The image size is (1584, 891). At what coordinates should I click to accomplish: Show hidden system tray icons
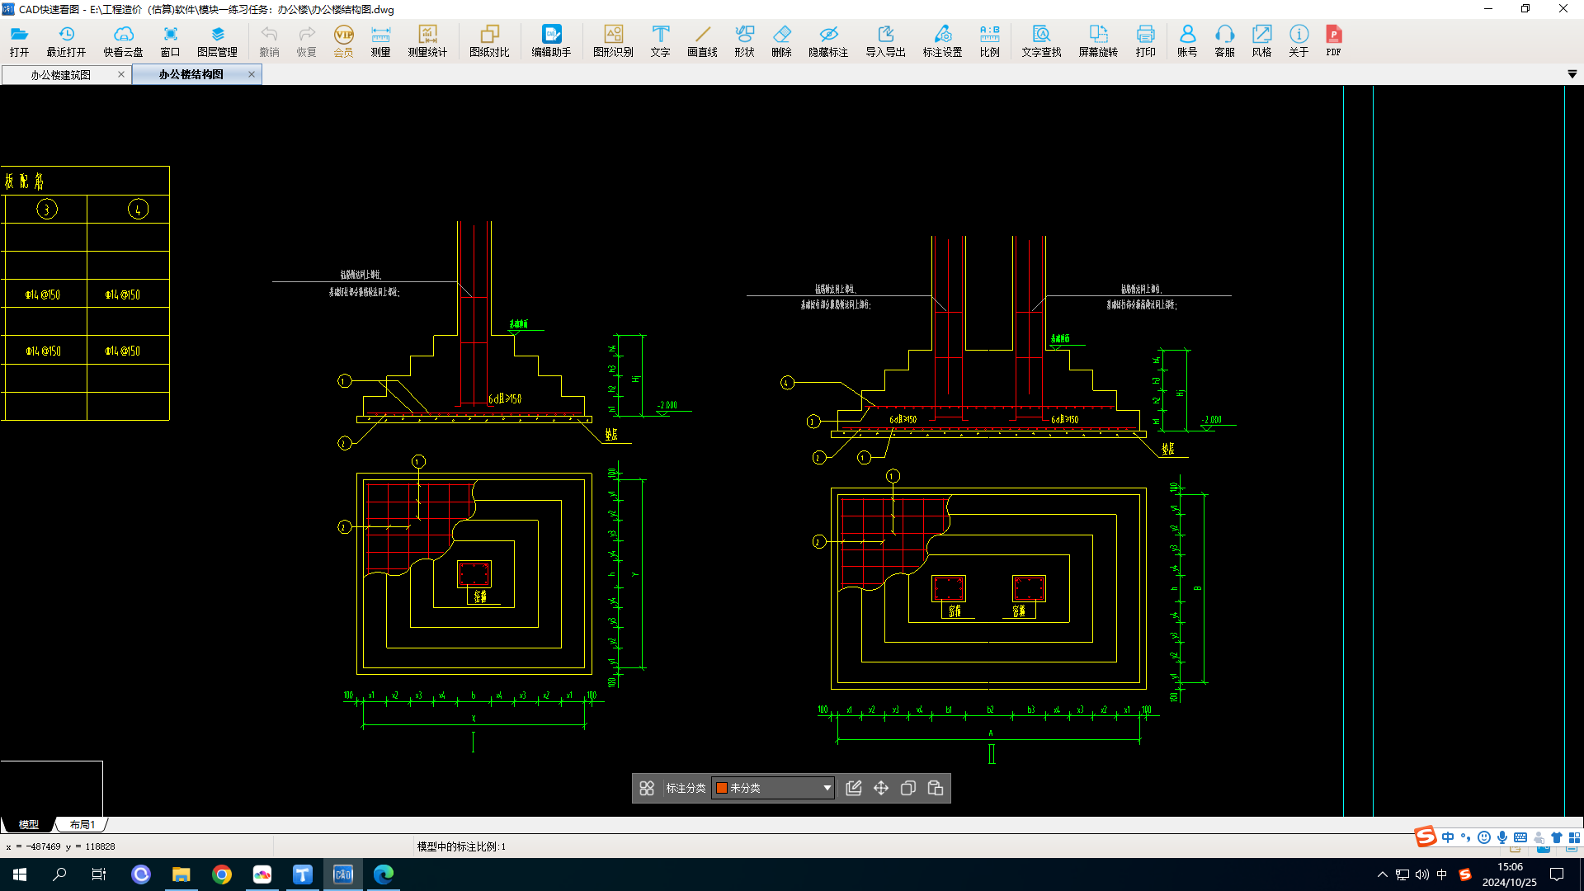click(1383, 874)
